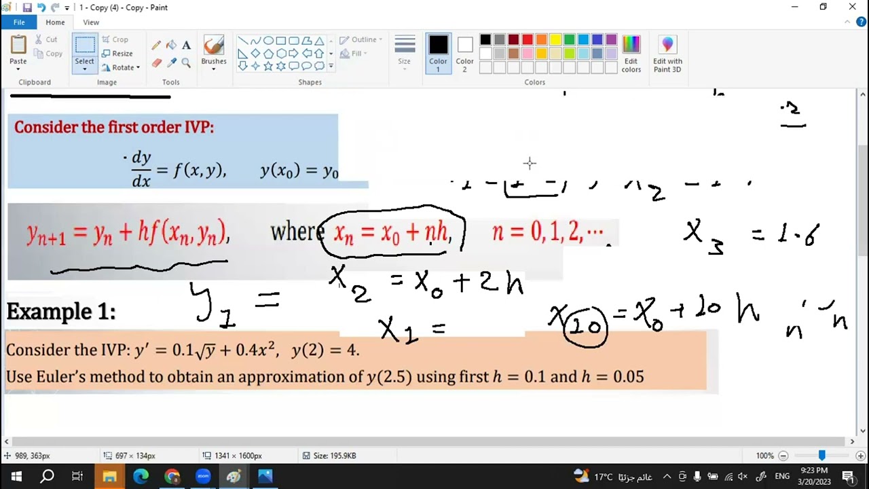Click the Save icon in quick access toolbar
The width and height of the screenshot is (869, 489).
[27, 7]
